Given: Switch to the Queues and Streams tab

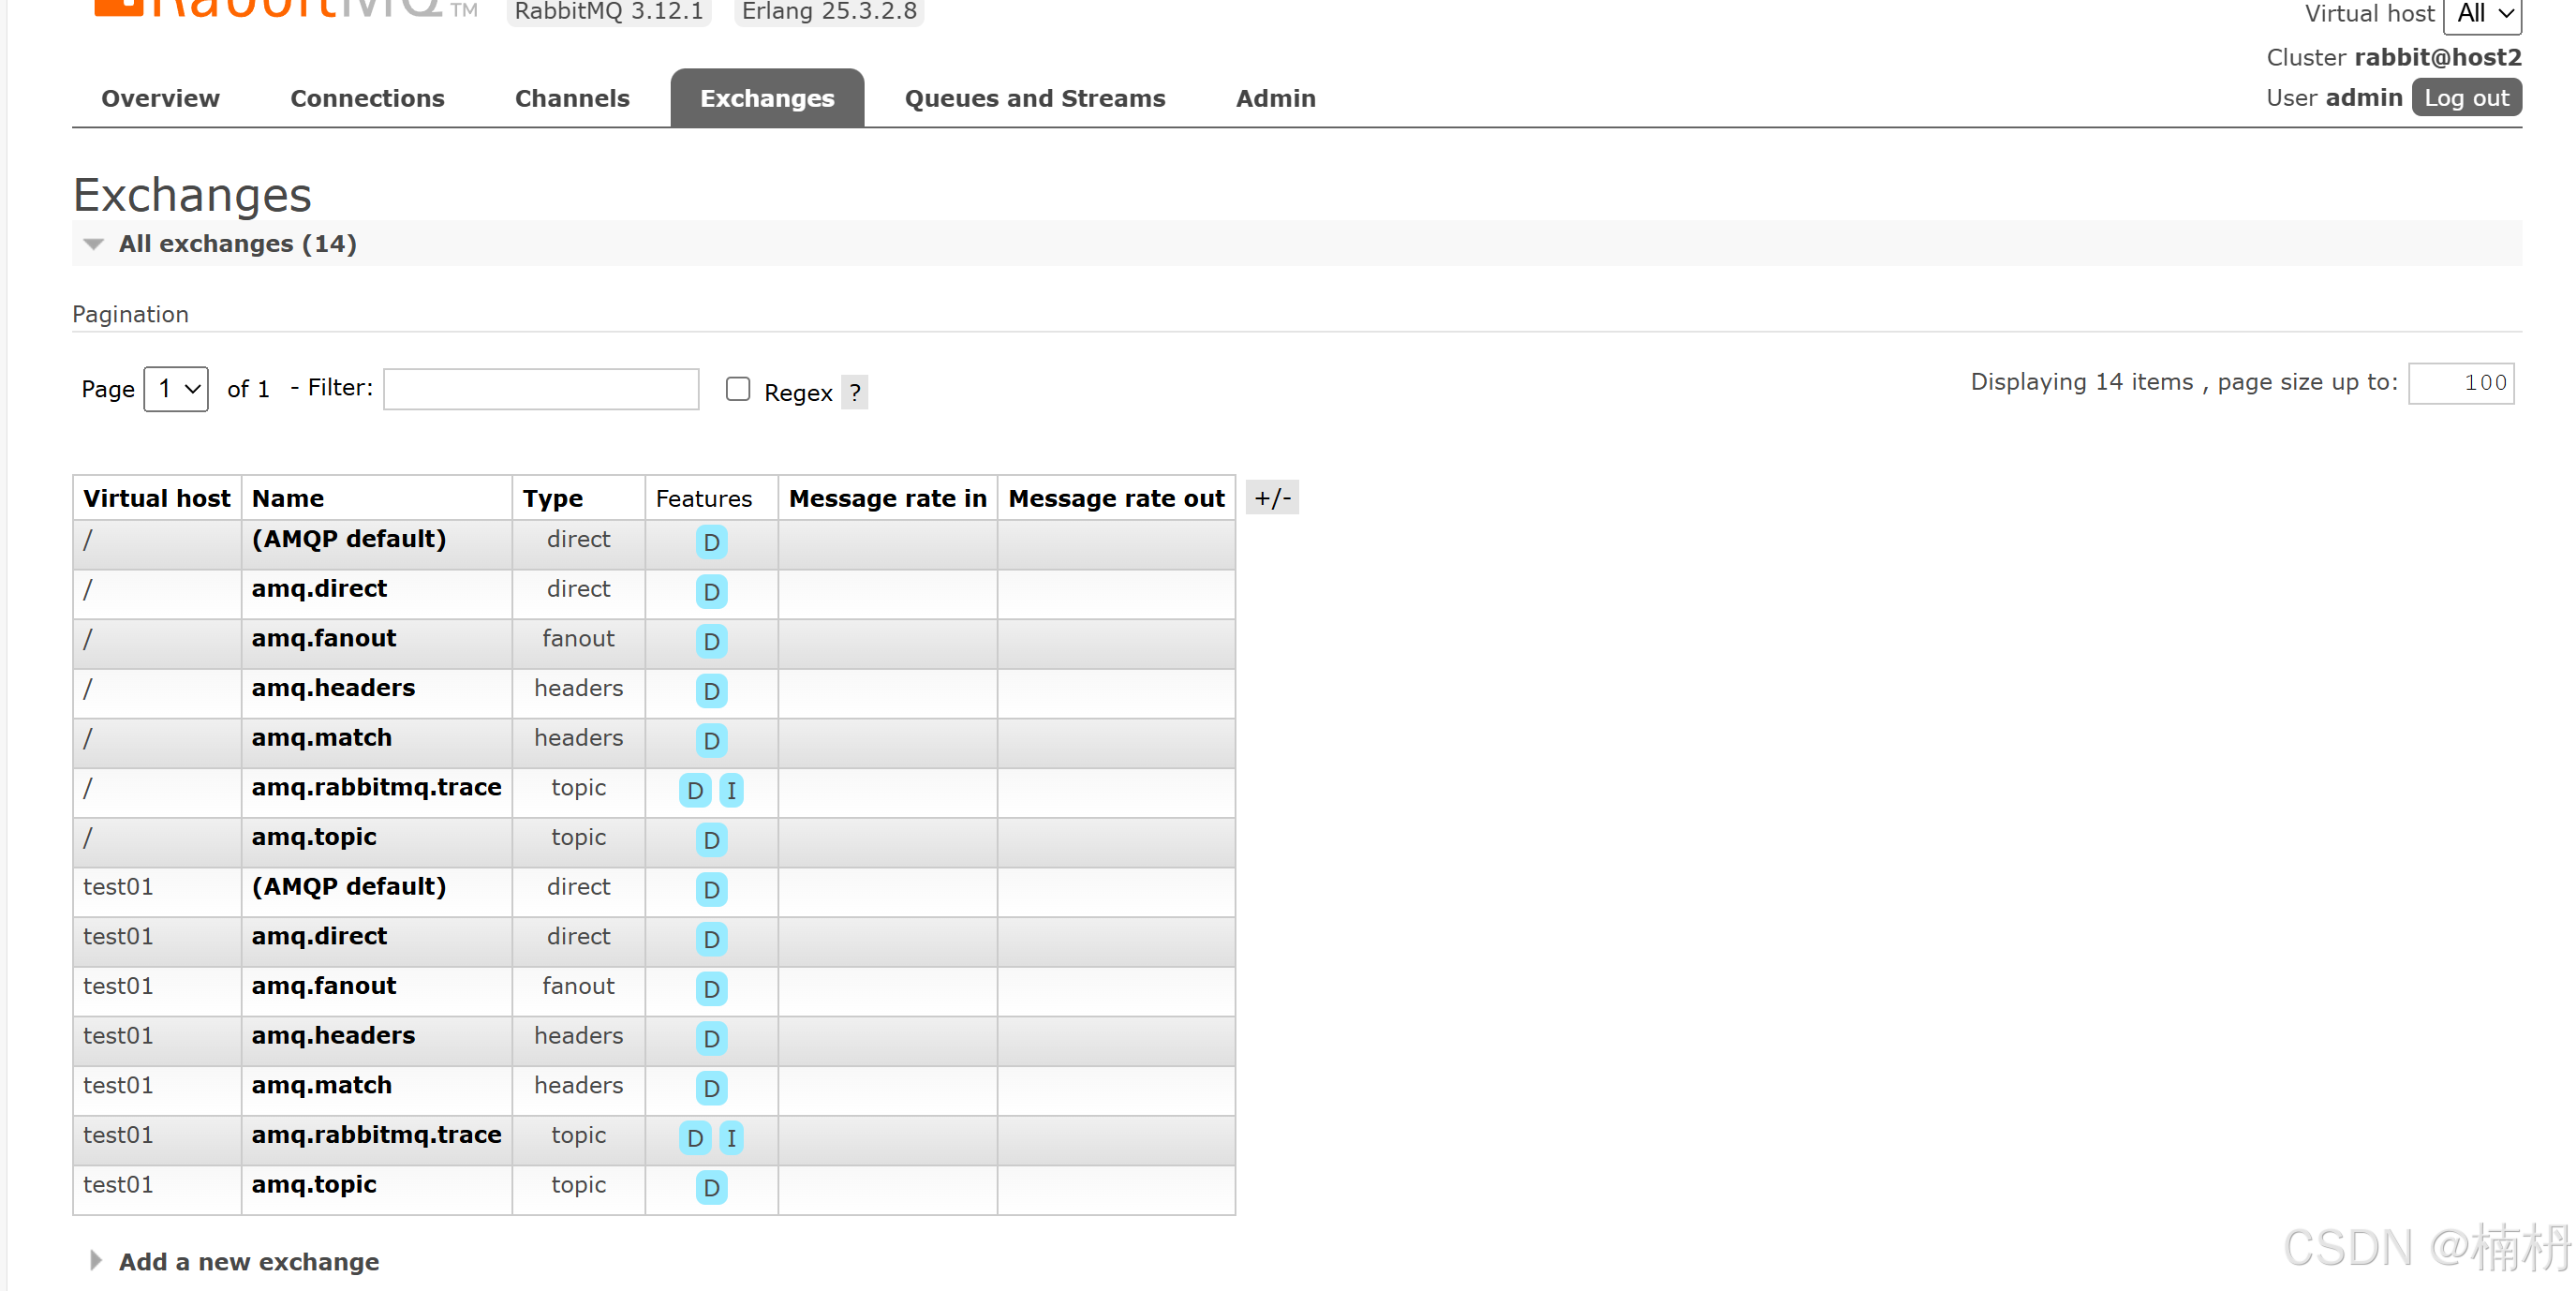Looking at the screenshot, I should click(1034, 98).
